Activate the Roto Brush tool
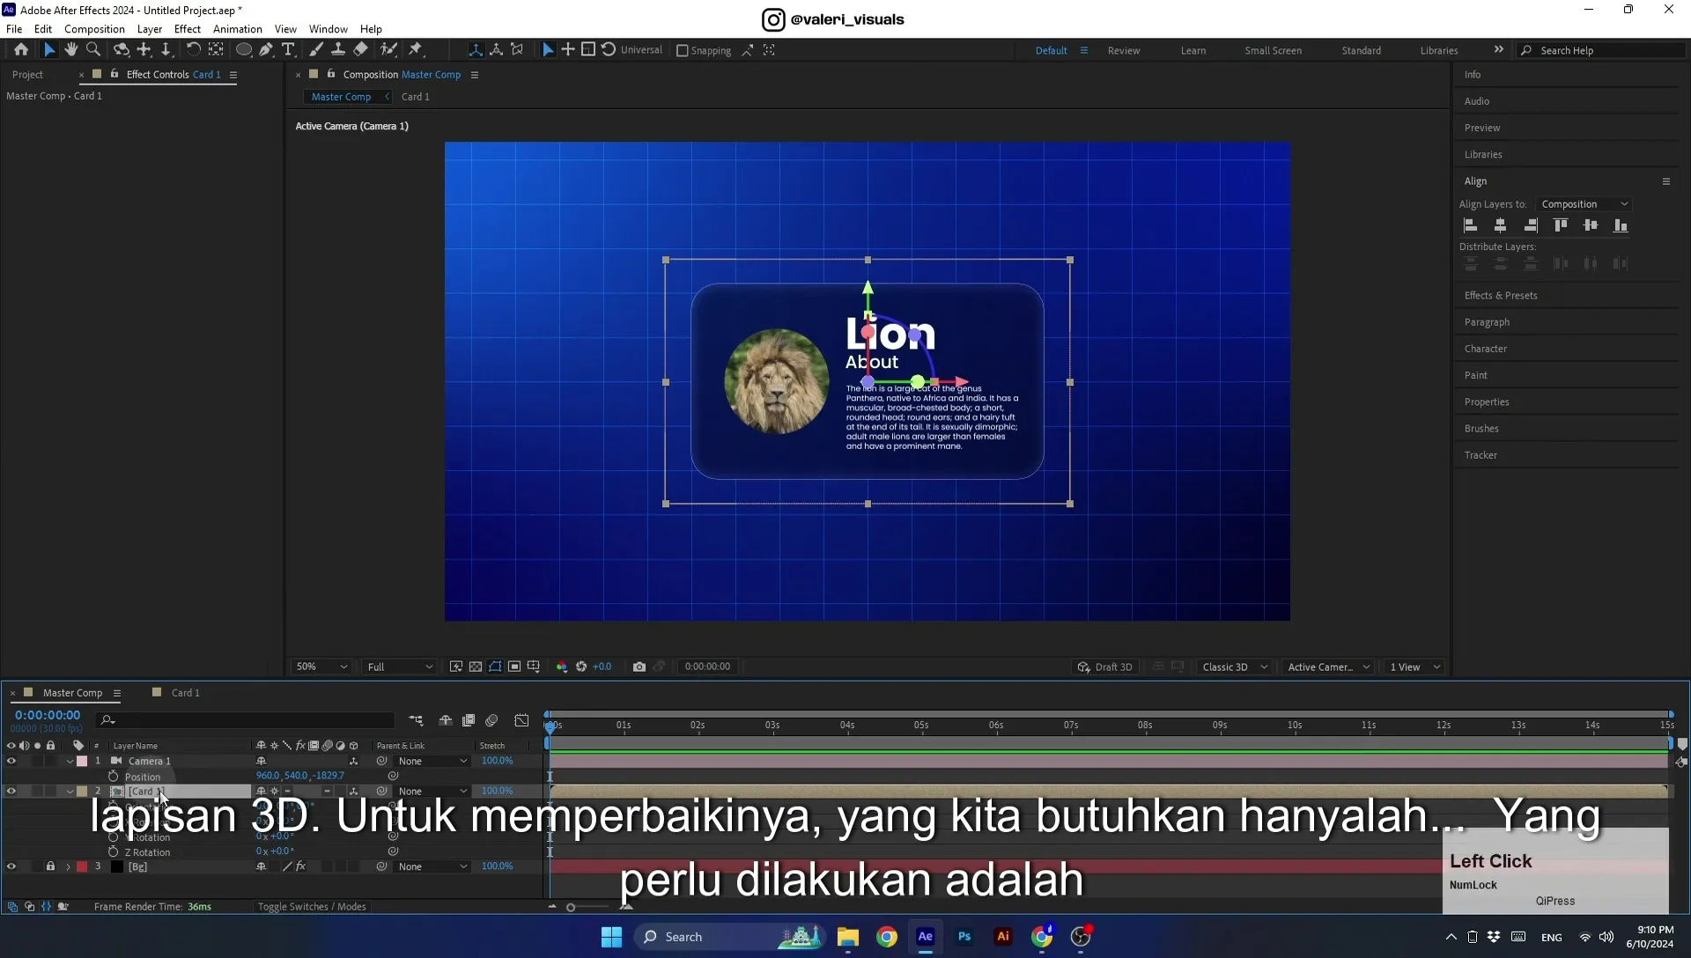The width and height of the screenshot is (1691, 958). [388, 50]
